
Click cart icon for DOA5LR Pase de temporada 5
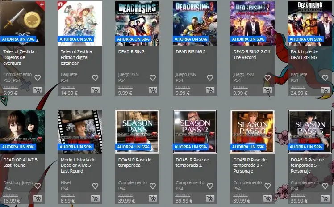click(325, 199)
